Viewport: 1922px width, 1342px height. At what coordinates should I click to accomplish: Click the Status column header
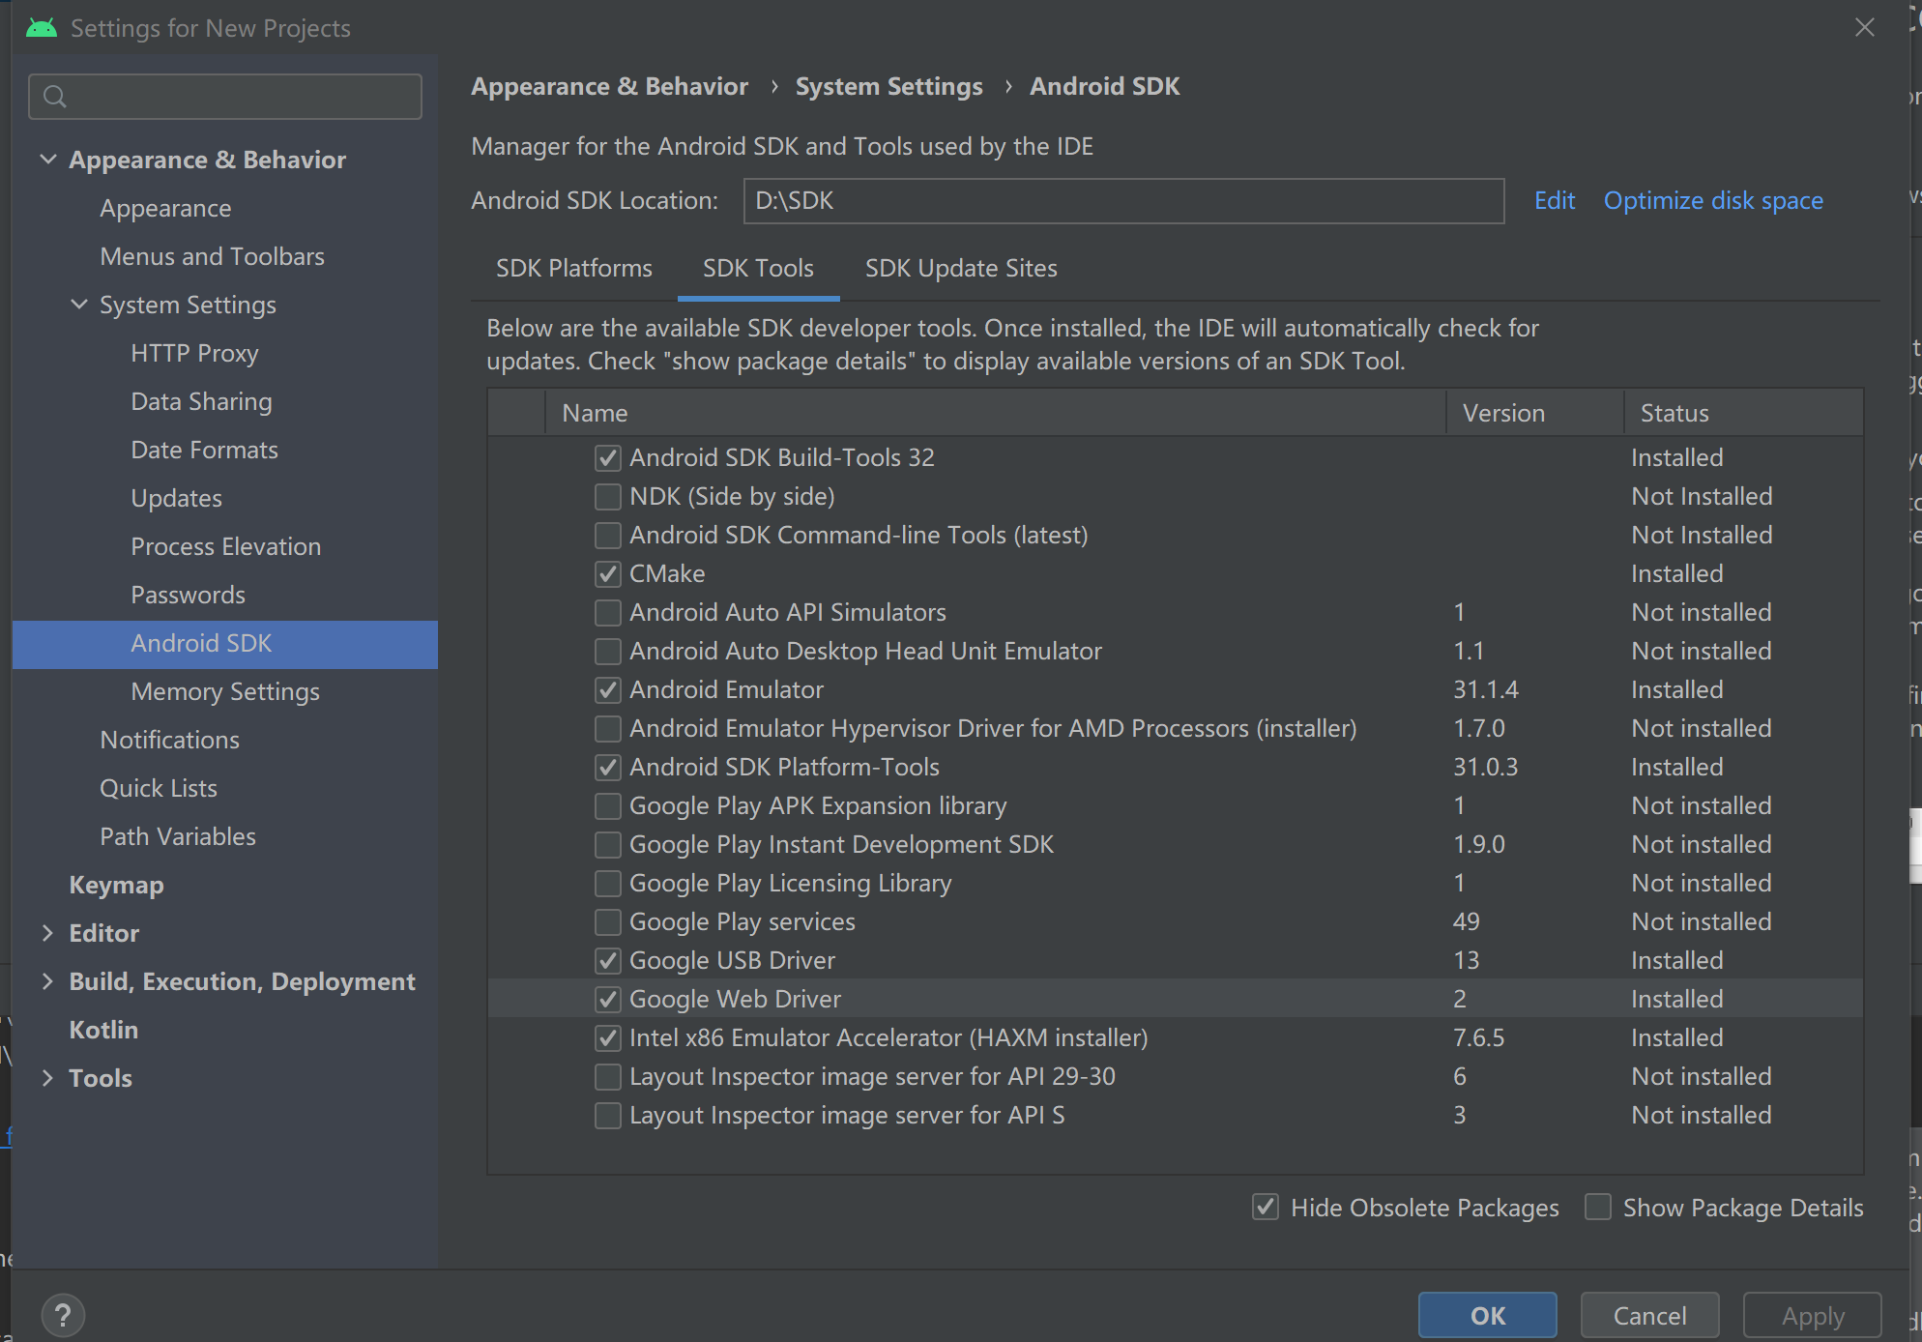[x=1743, y=413]
